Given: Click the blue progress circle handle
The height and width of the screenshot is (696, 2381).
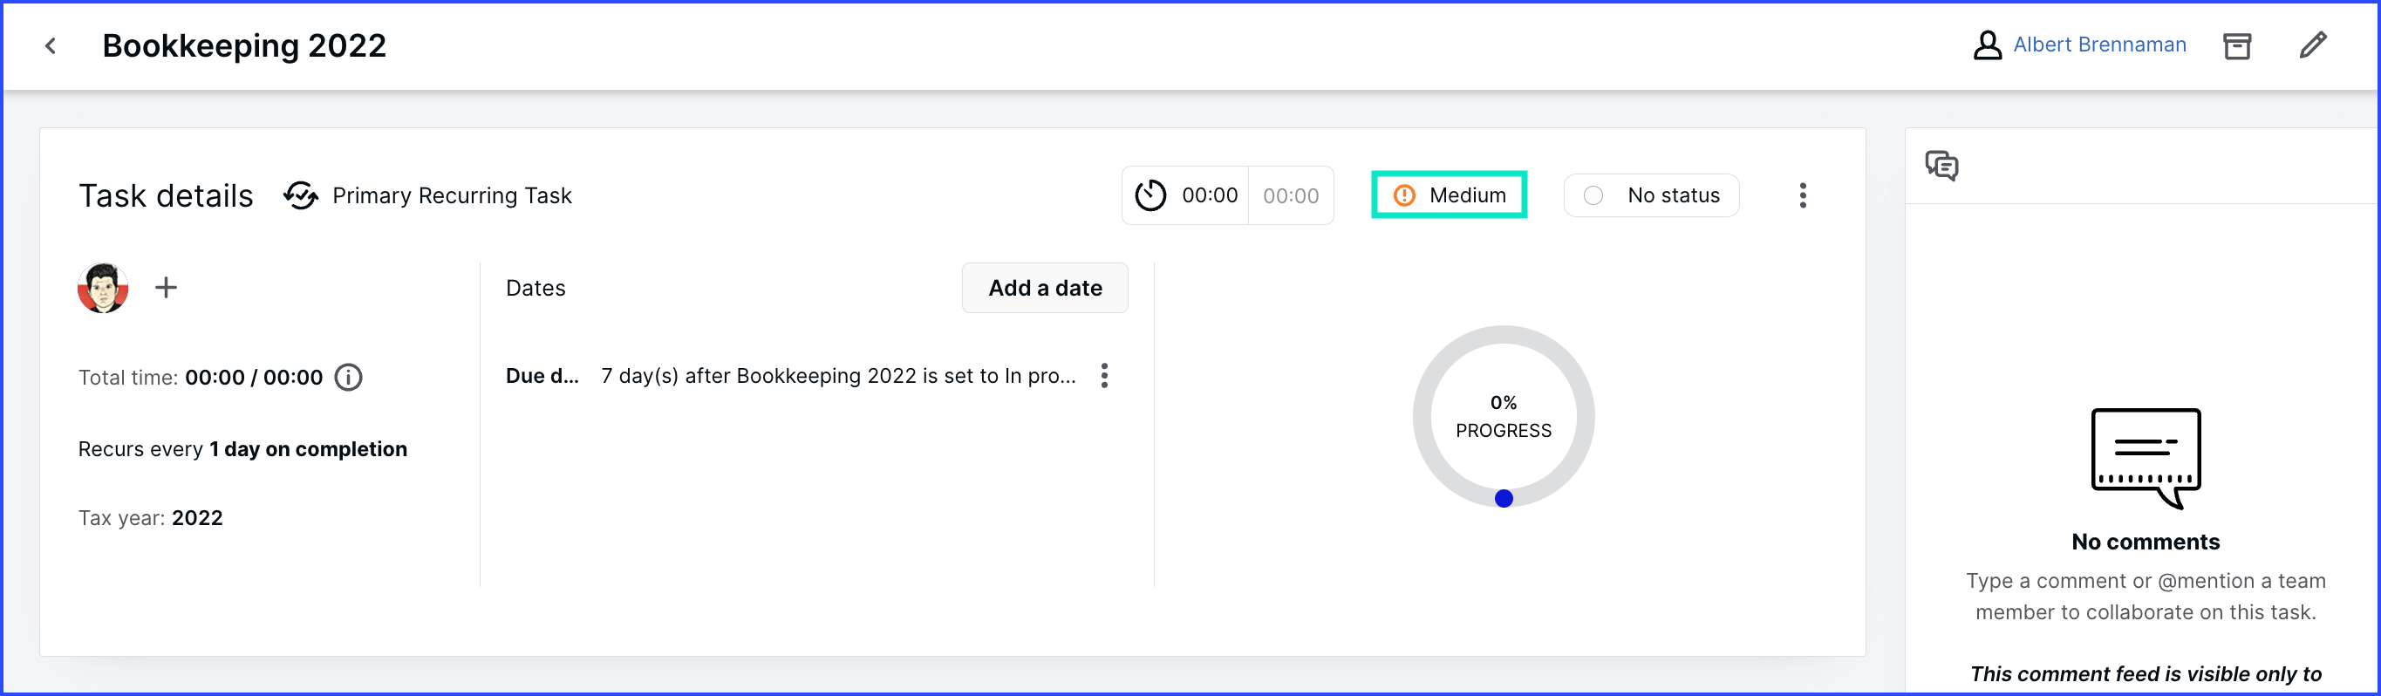Looking at the screenshot, I should pos(1504,498).
